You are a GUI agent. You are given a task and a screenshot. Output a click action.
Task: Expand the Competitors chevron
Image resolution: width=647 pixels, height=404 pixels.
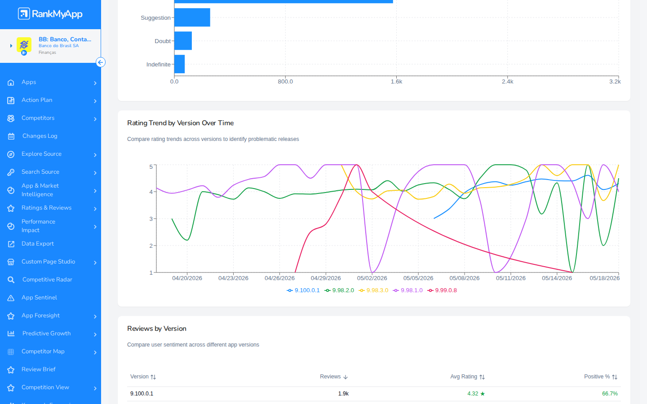tap(95, 119)
